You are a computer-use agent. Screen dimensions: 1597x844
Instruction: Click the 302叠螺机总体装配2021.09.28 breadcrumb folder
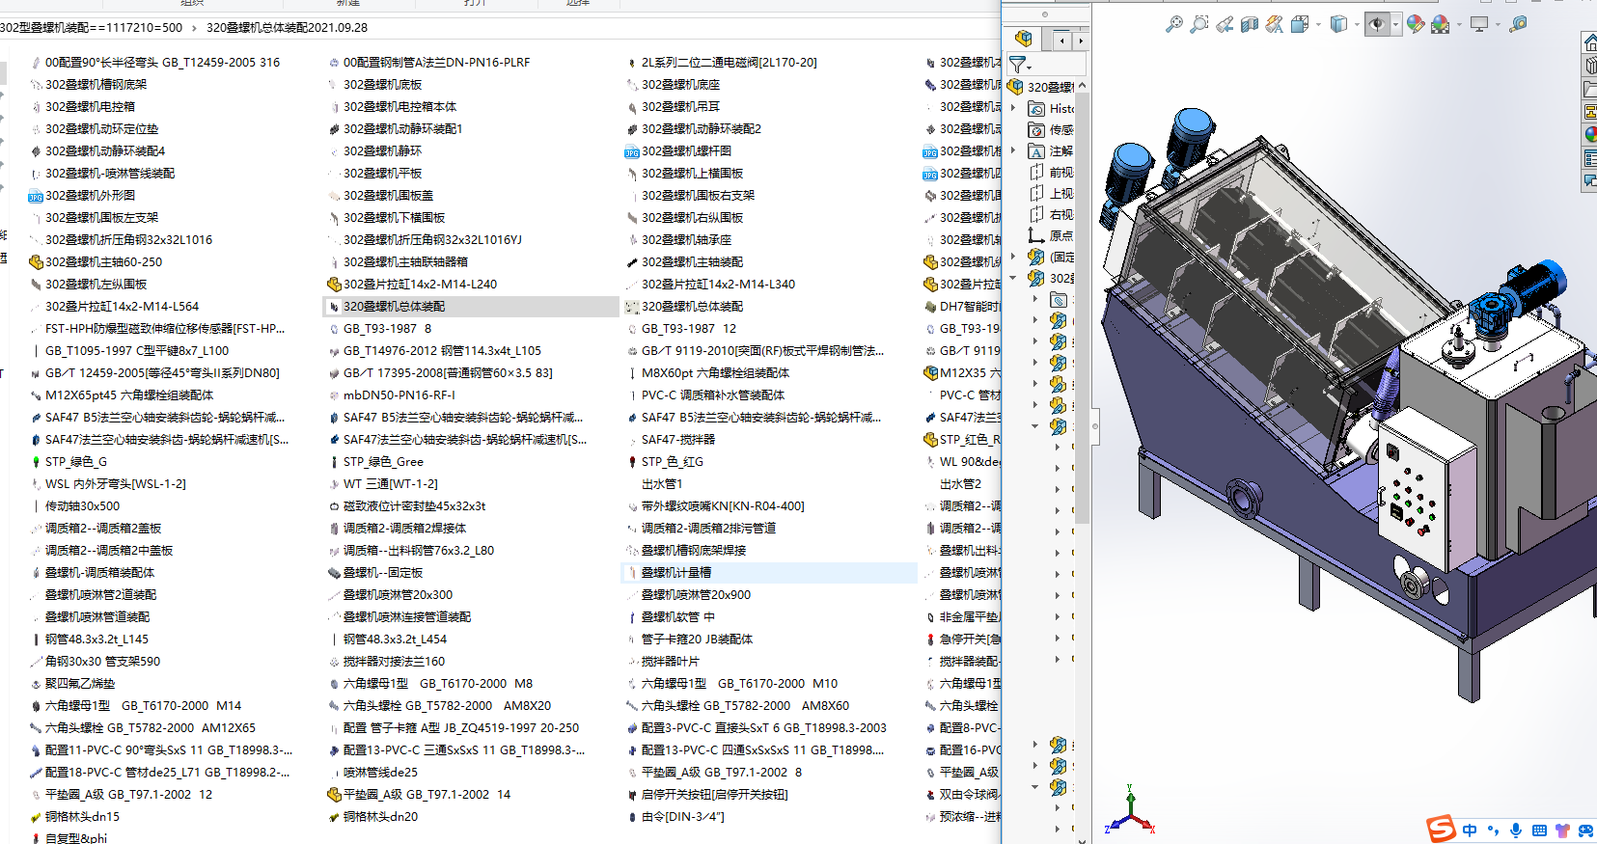287,28
